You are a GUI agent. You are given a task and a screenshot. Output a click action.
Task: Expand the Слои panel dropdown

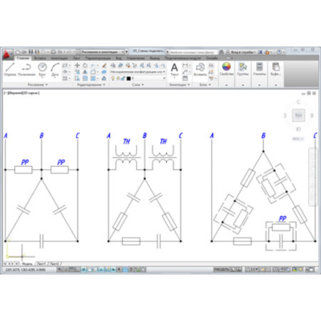(138, 85)
